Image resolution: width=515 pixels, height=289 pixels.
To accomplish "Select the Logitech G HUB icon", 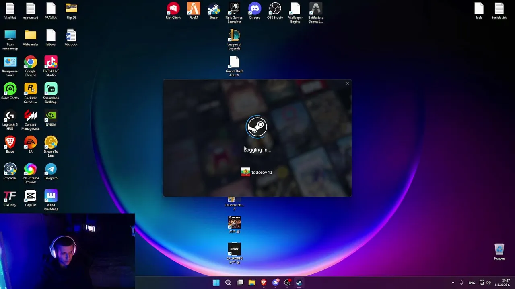I will [10, 120].
